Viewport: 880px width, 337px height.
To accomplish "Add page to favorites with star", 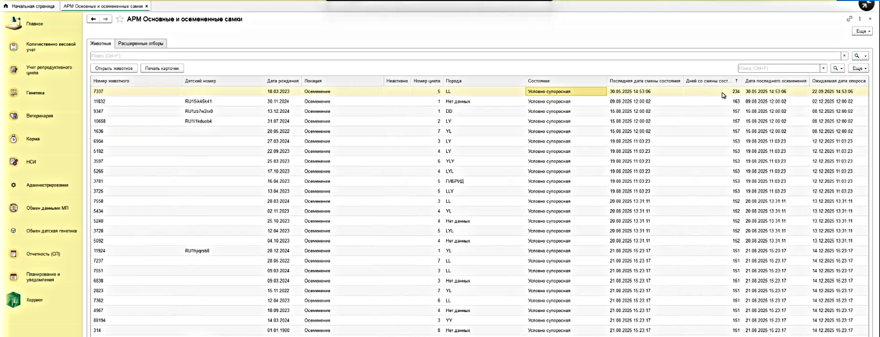I will click(x=120, y=19).
